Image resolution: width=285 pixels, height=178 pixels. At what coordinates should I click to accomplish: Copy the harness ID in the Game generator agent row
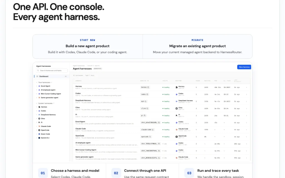[x=159, y=158]
